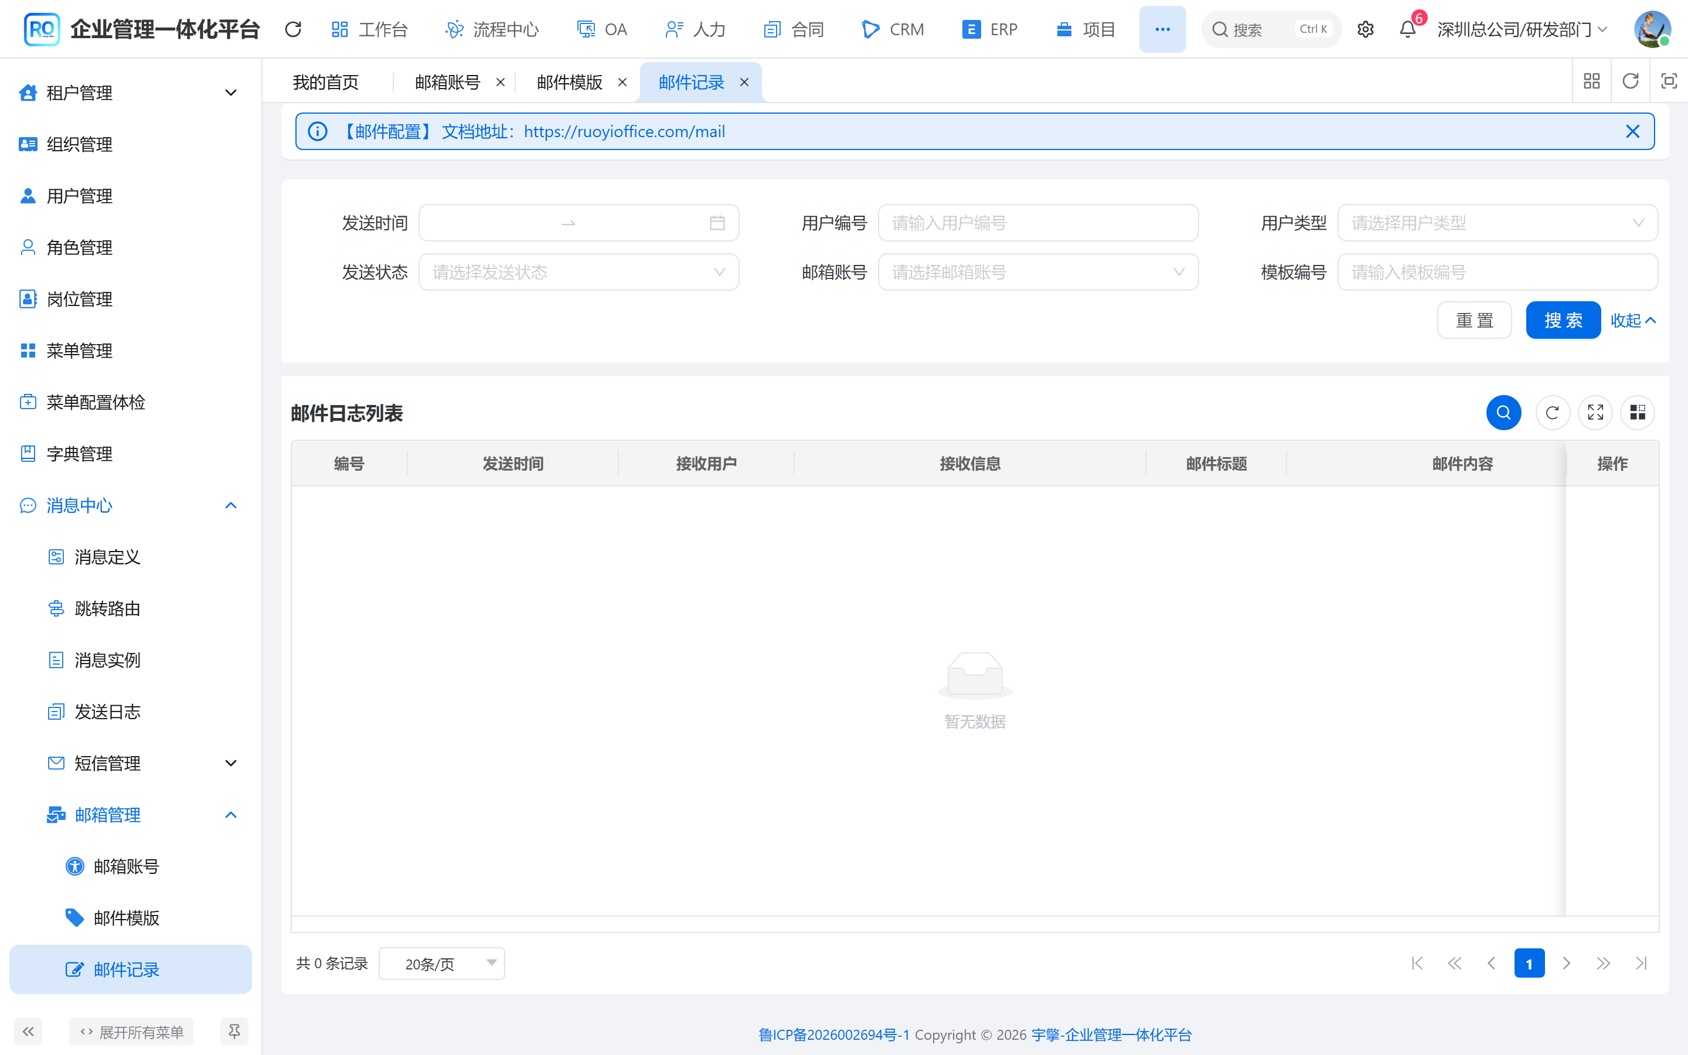The height and width of the screenshot is (1055, 1688).
Task: Open column settings icon for table
Action: coord(1637,413)
